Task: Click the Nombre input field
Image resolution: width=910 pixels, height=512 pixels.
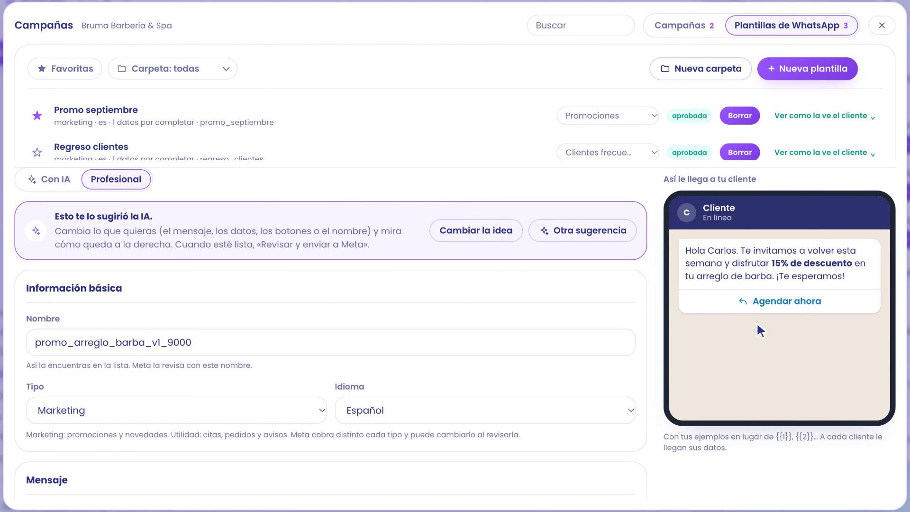Action: tap(330, 343)
